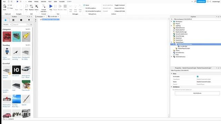Select On Unhandled Exceptions radio option

(84, 11)
